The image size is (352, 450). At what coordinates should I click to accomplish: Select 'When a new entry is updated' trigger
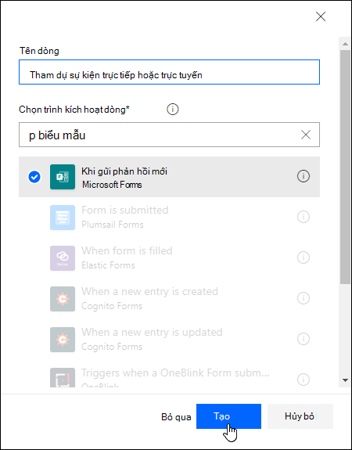click(x=169, y=340)
